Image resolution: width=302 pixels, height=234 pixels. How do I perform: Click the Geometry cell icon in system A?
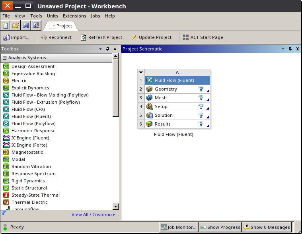coord(150,89)
